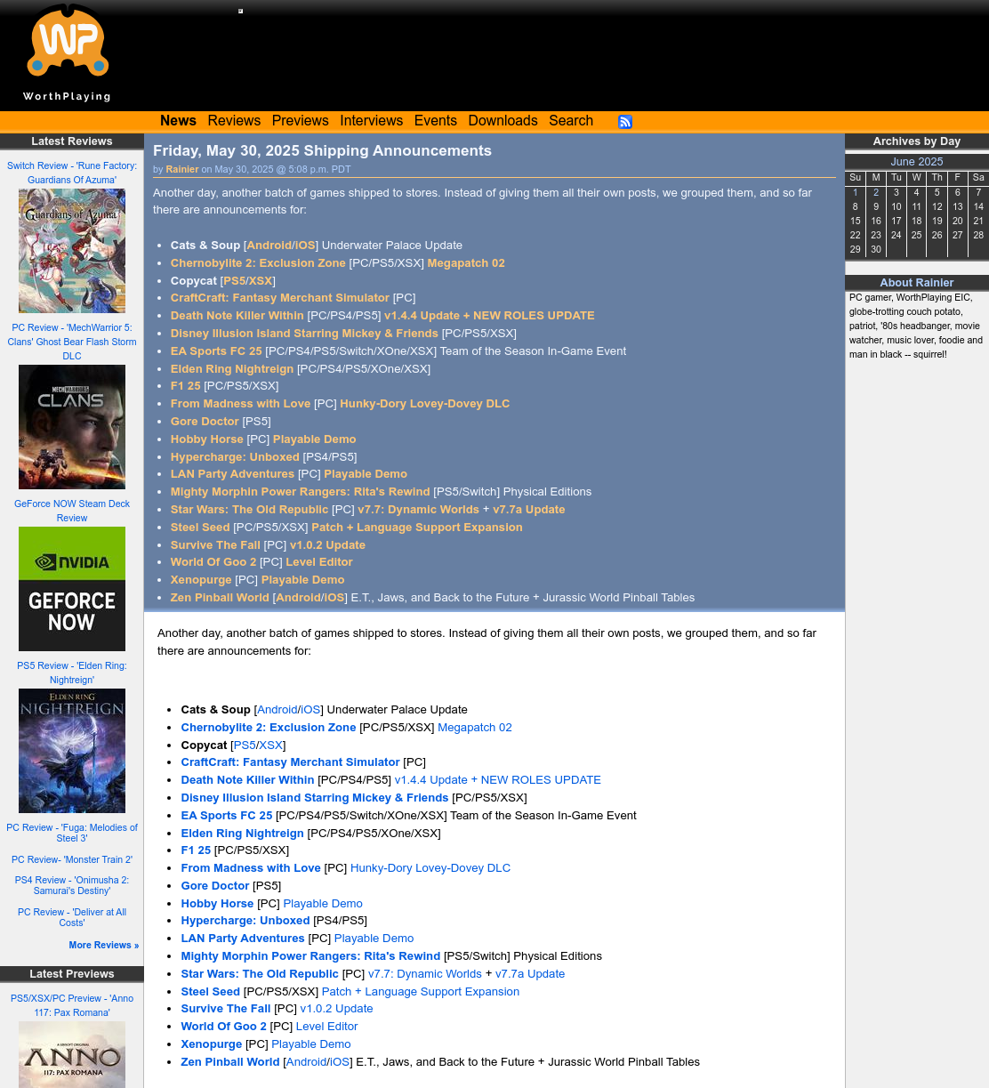Viewport: 989px width, 1088px height.
Task: Open Chernobylite 2 link in blue summary box
Action: coord(258,263)
